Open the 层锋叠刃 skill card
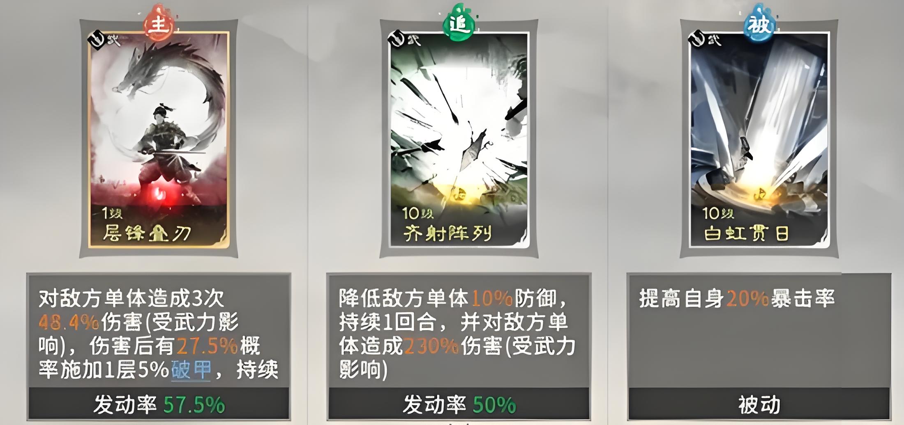Viewport: 904px width, 425px height. pos(159,139)
